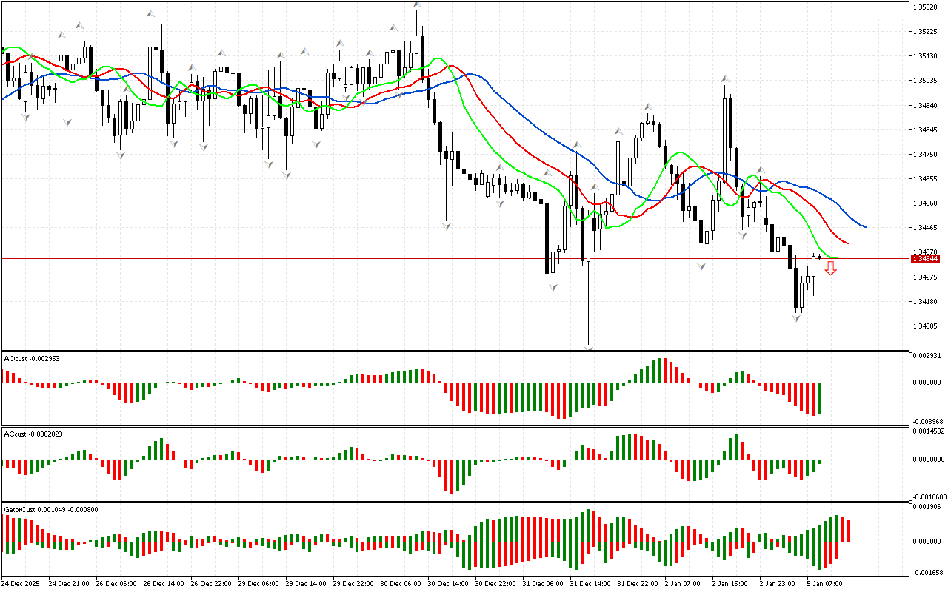
Task: Click the current price label 1.34344
Action: pyautogui.click(x=925, y=258)
